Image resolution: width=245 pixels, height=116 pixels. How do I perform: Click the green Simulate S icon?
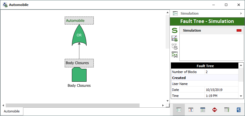click(x=175, y=30)
